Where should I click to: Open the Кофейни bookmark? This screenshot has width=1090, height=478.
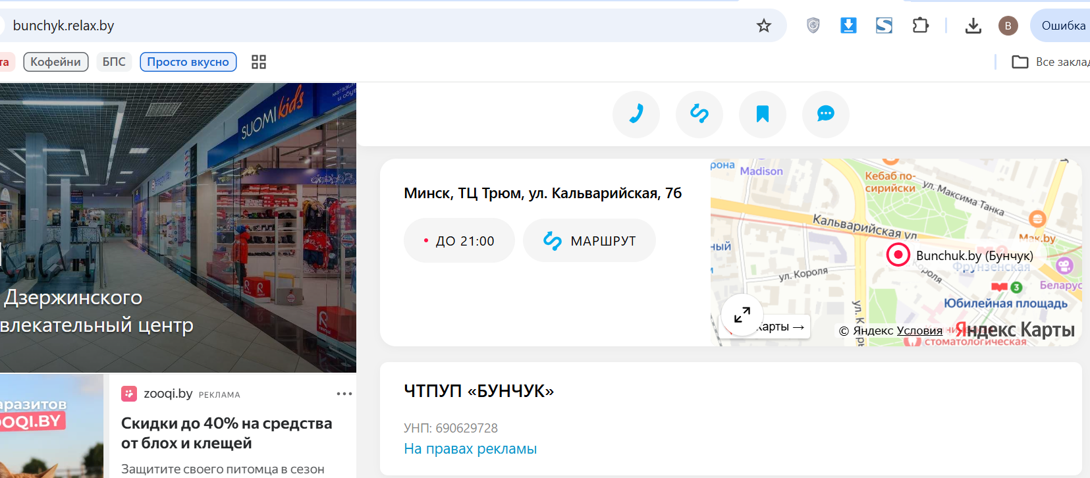(x=56, y=62)
